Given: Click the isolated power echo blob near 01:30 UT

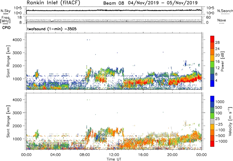Looking at the screenshot, I should pyautogui.click(x=37, y=74).
